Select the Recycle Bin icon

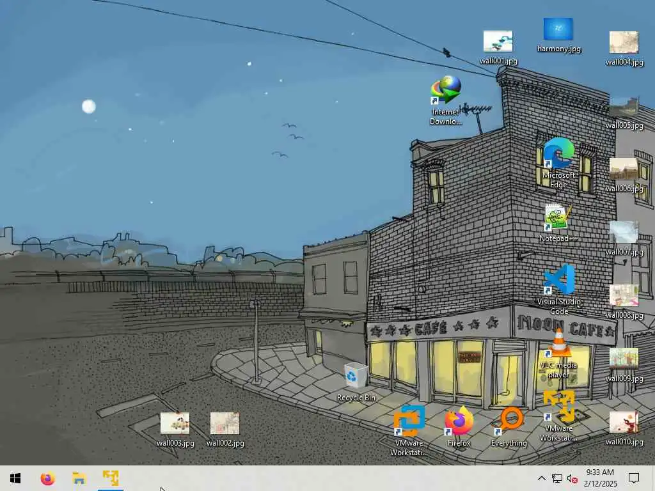[x=356, y=382]
